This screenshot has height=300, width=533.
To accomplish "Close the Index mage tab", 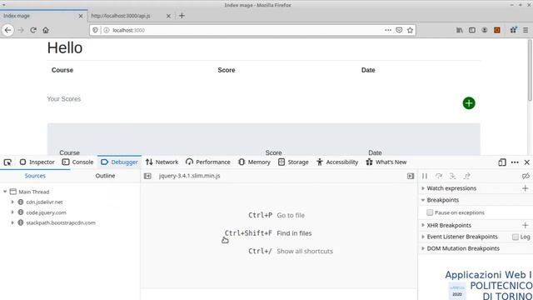I will (x=81, y=16).
